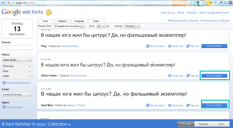233x128 pixels.
Task: Open the Google search engine selector icon
Action: [x=197, y=3]
